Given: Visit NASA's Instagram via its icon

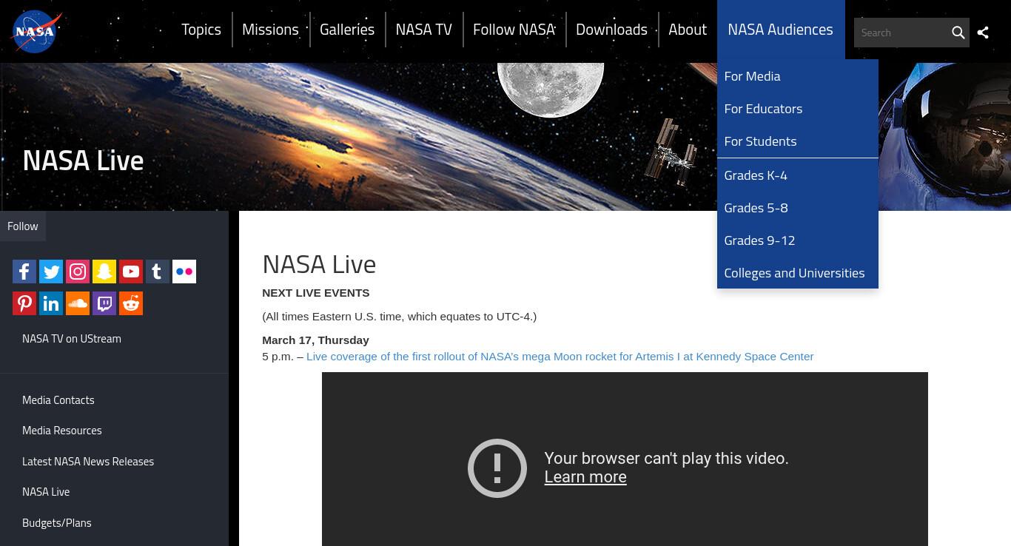Looking at the screenshot, I should [78, 272].
